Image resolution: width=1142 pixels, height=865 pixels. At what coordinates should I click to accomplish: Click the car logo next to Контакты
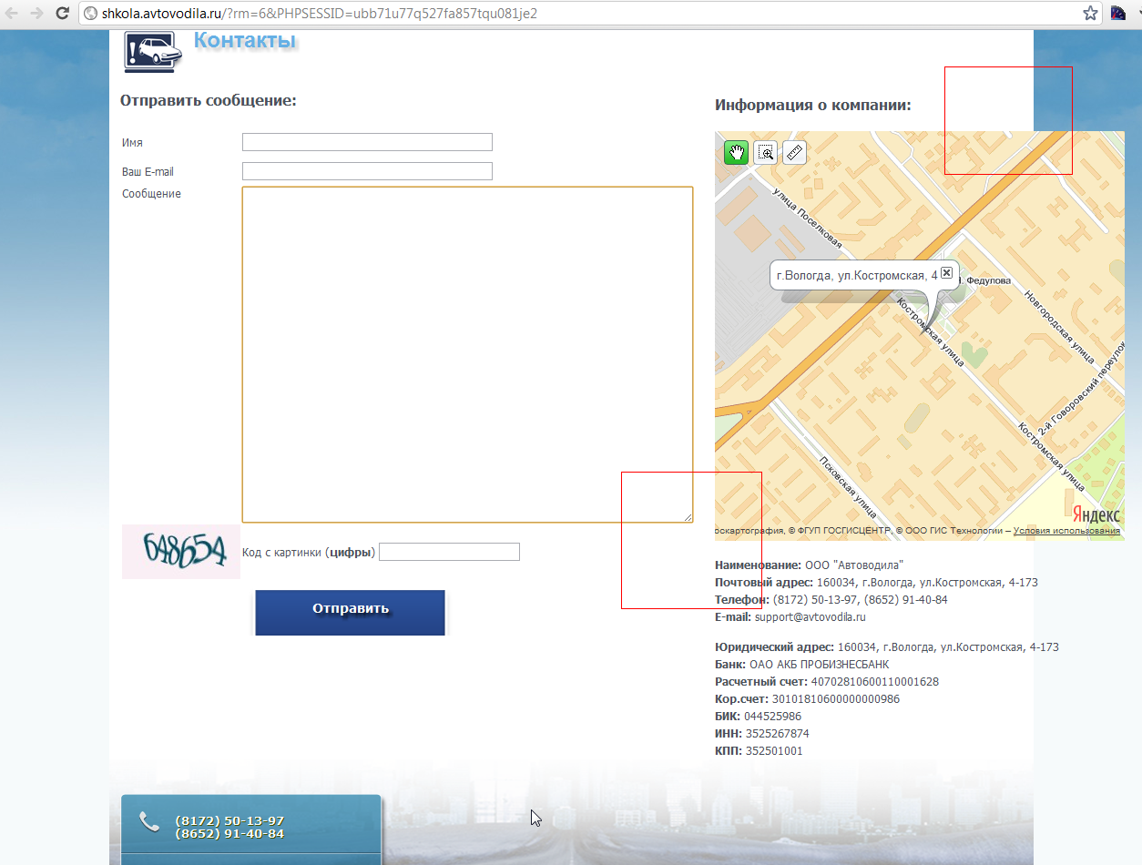[152, 51]
